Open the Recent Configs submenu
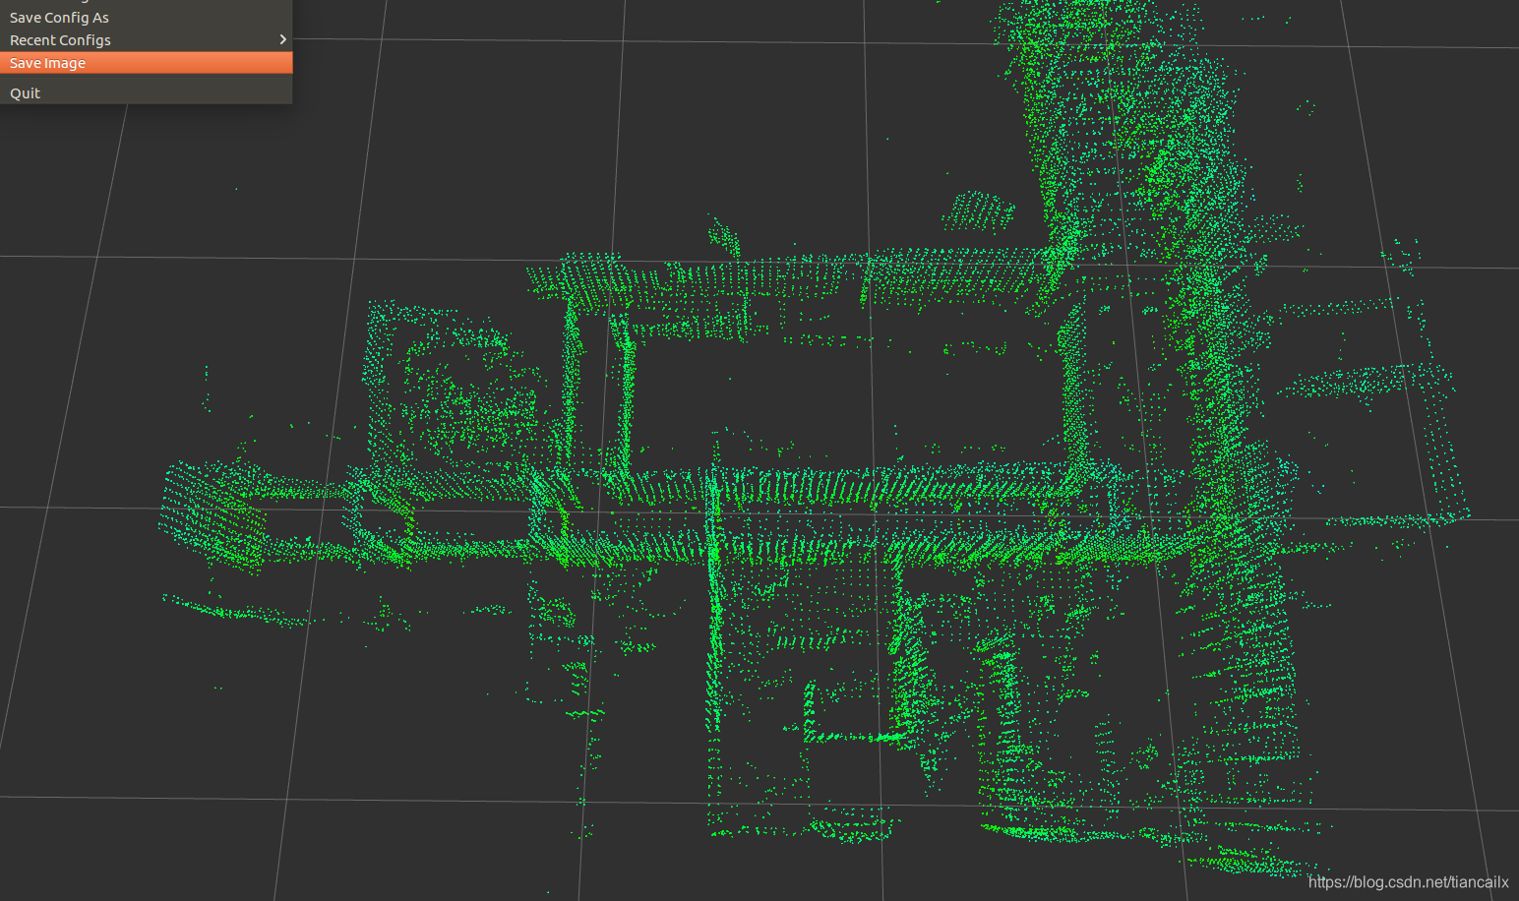1519x901 pixels. point(146,40)
